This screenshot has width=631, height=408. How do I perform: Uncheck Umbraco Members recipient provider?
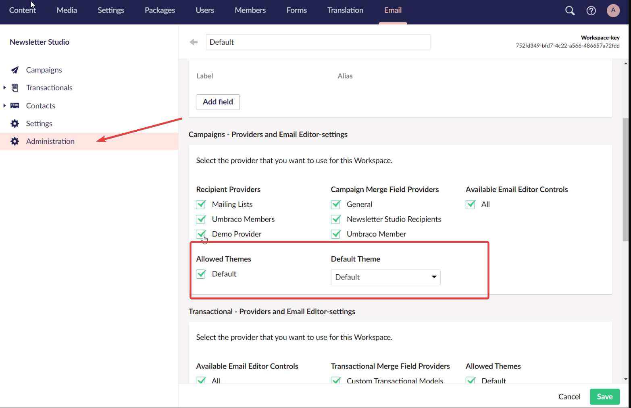click(201, 220)
